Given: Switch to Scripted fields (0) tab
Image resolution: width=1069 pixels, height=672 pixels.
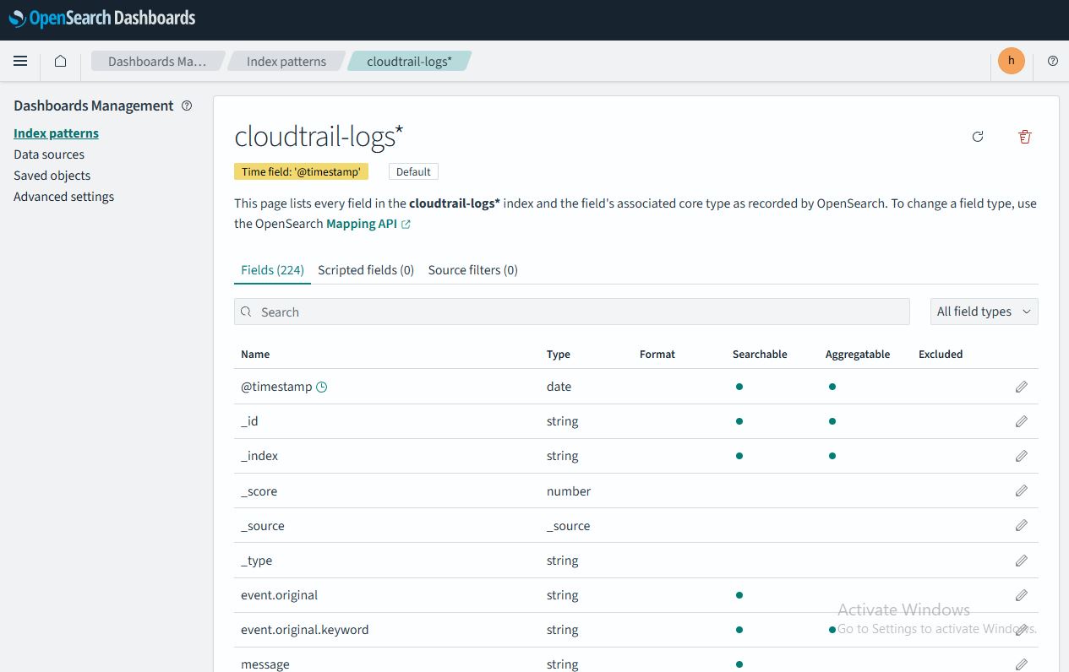Looking at the screenshot, I should (x=366, y=270).
